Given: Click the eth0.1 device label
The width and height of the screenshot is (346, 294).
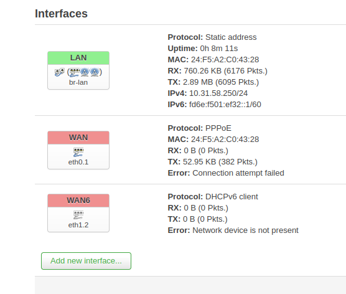Looking at the screenshot, I should click(78, 162).
